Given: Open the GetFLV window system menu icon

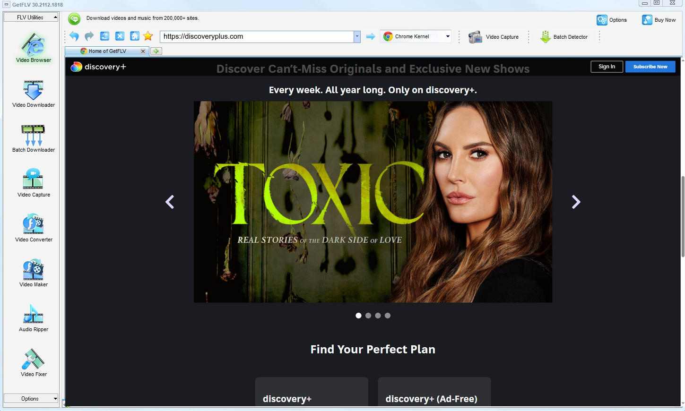Looking at the screenshot, I should coord(6,4).
